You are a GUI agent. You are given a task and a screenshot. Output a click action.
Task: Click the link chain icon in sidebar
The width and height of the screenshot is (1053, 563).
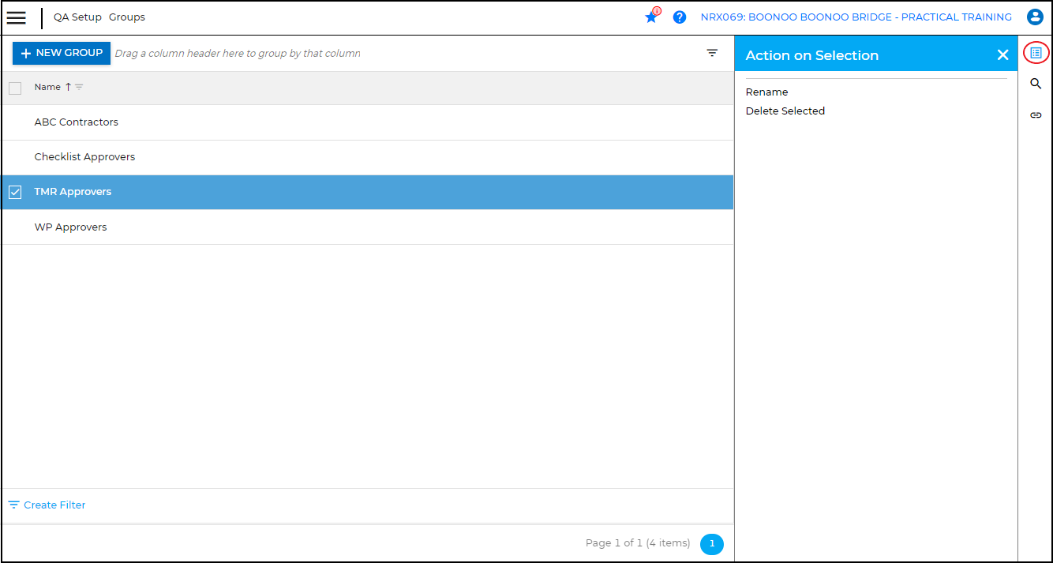(1036, 115)
